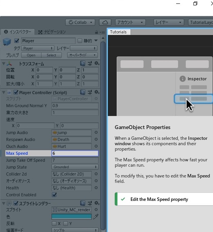
Task: Click the prefab Open button
Action: coord(31,55)
